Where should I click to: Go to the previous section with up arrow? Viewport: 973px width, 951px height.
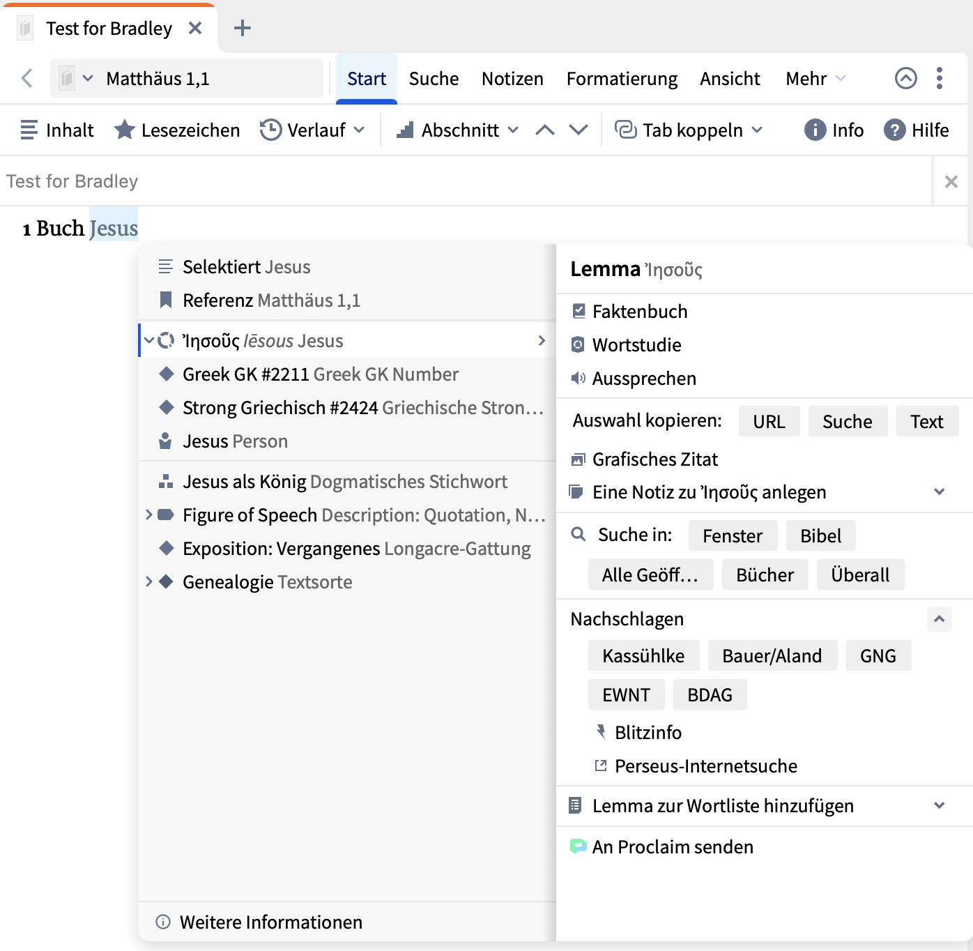coord(545,130)
